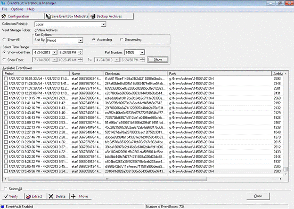Click the EventVault Warehouse Manager title icon
The height and width of the screenshot is (209, 294).
tap(3, 3)
